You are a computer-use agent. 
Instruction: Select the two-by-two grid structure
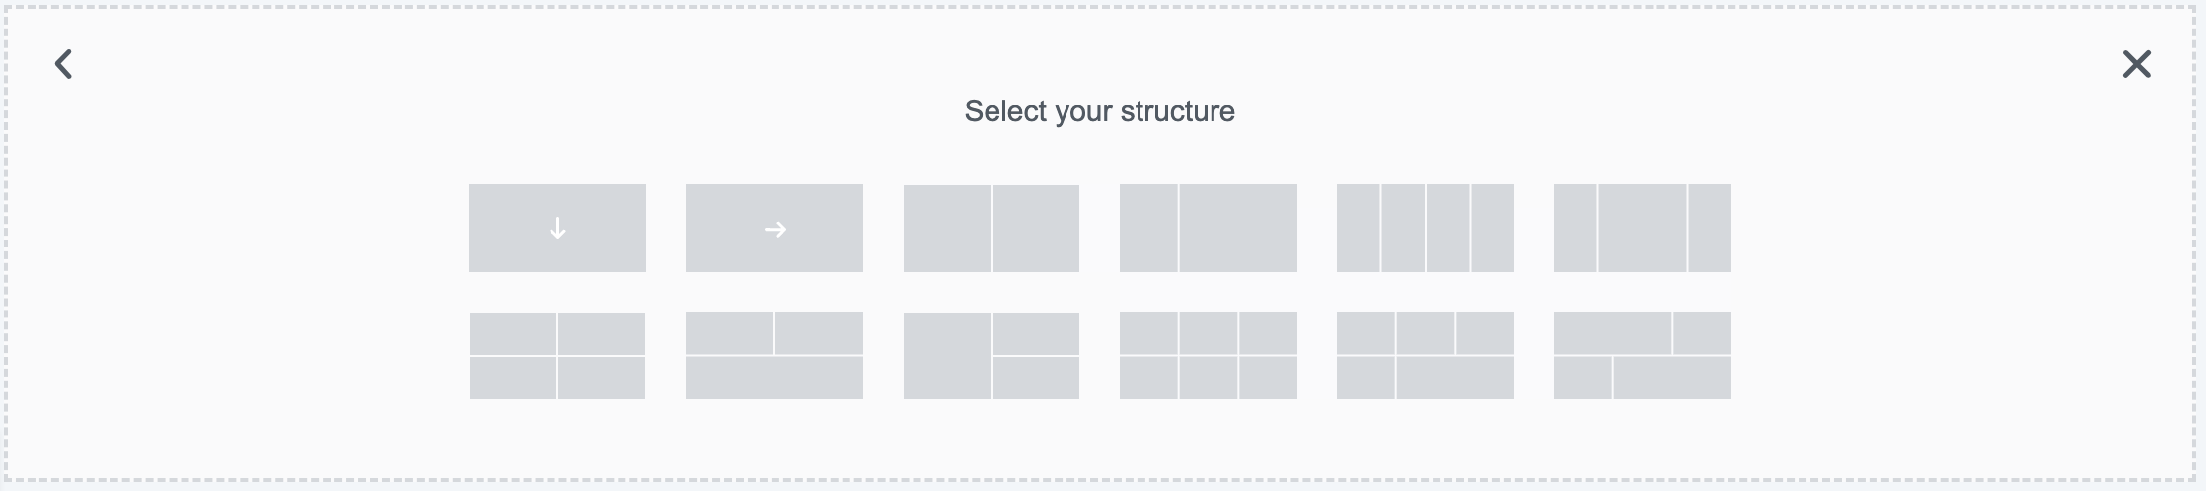556,356
